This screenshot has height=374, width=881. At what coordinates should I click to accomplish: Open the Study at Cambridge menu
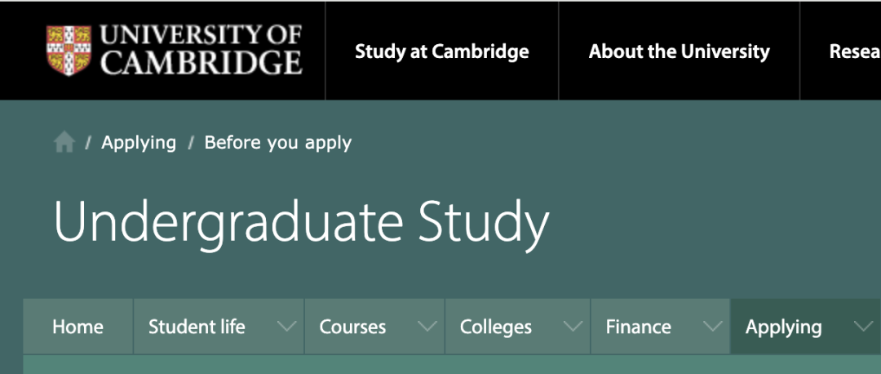coord(442,51)
